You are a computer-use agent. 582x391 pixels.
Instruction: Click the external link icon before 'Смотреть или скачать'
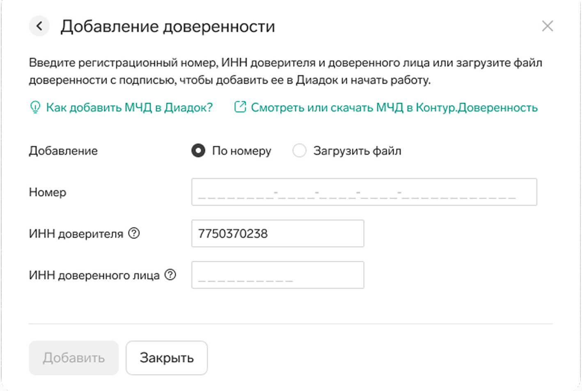pyautogui.click(x=240, y=107)
